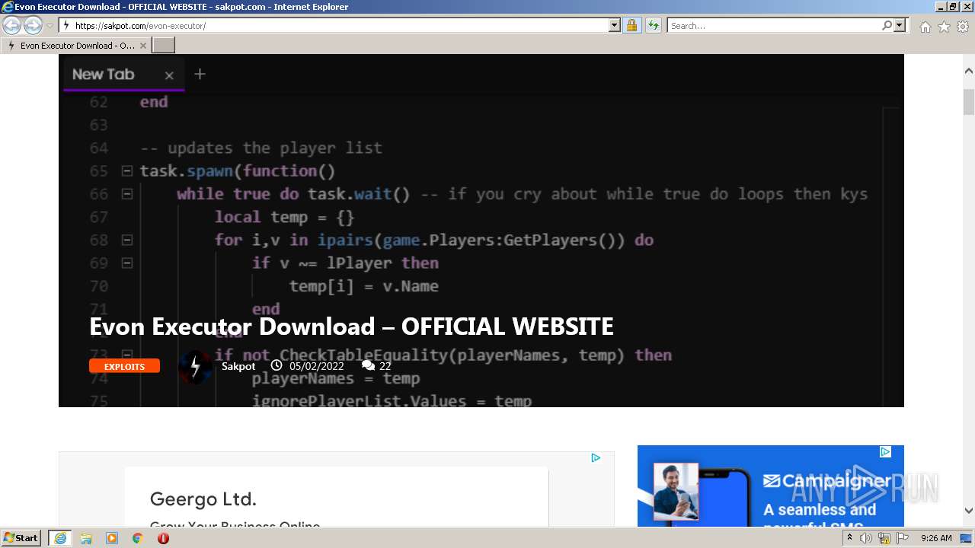
Task: Click the browser Back arrow button
Action: (12, 26)
